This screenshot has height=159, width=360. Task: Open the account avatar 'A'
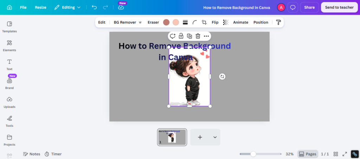281,7
